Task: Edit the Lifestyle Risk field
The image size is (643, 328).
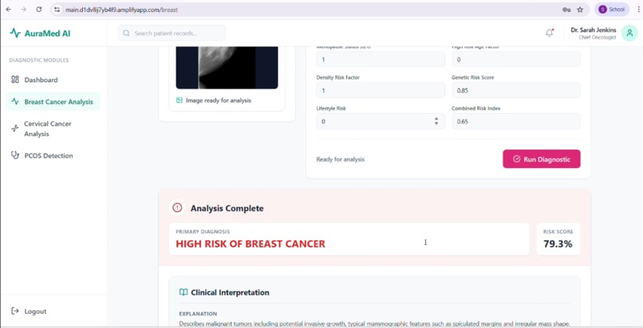Action: pos(381,122)
